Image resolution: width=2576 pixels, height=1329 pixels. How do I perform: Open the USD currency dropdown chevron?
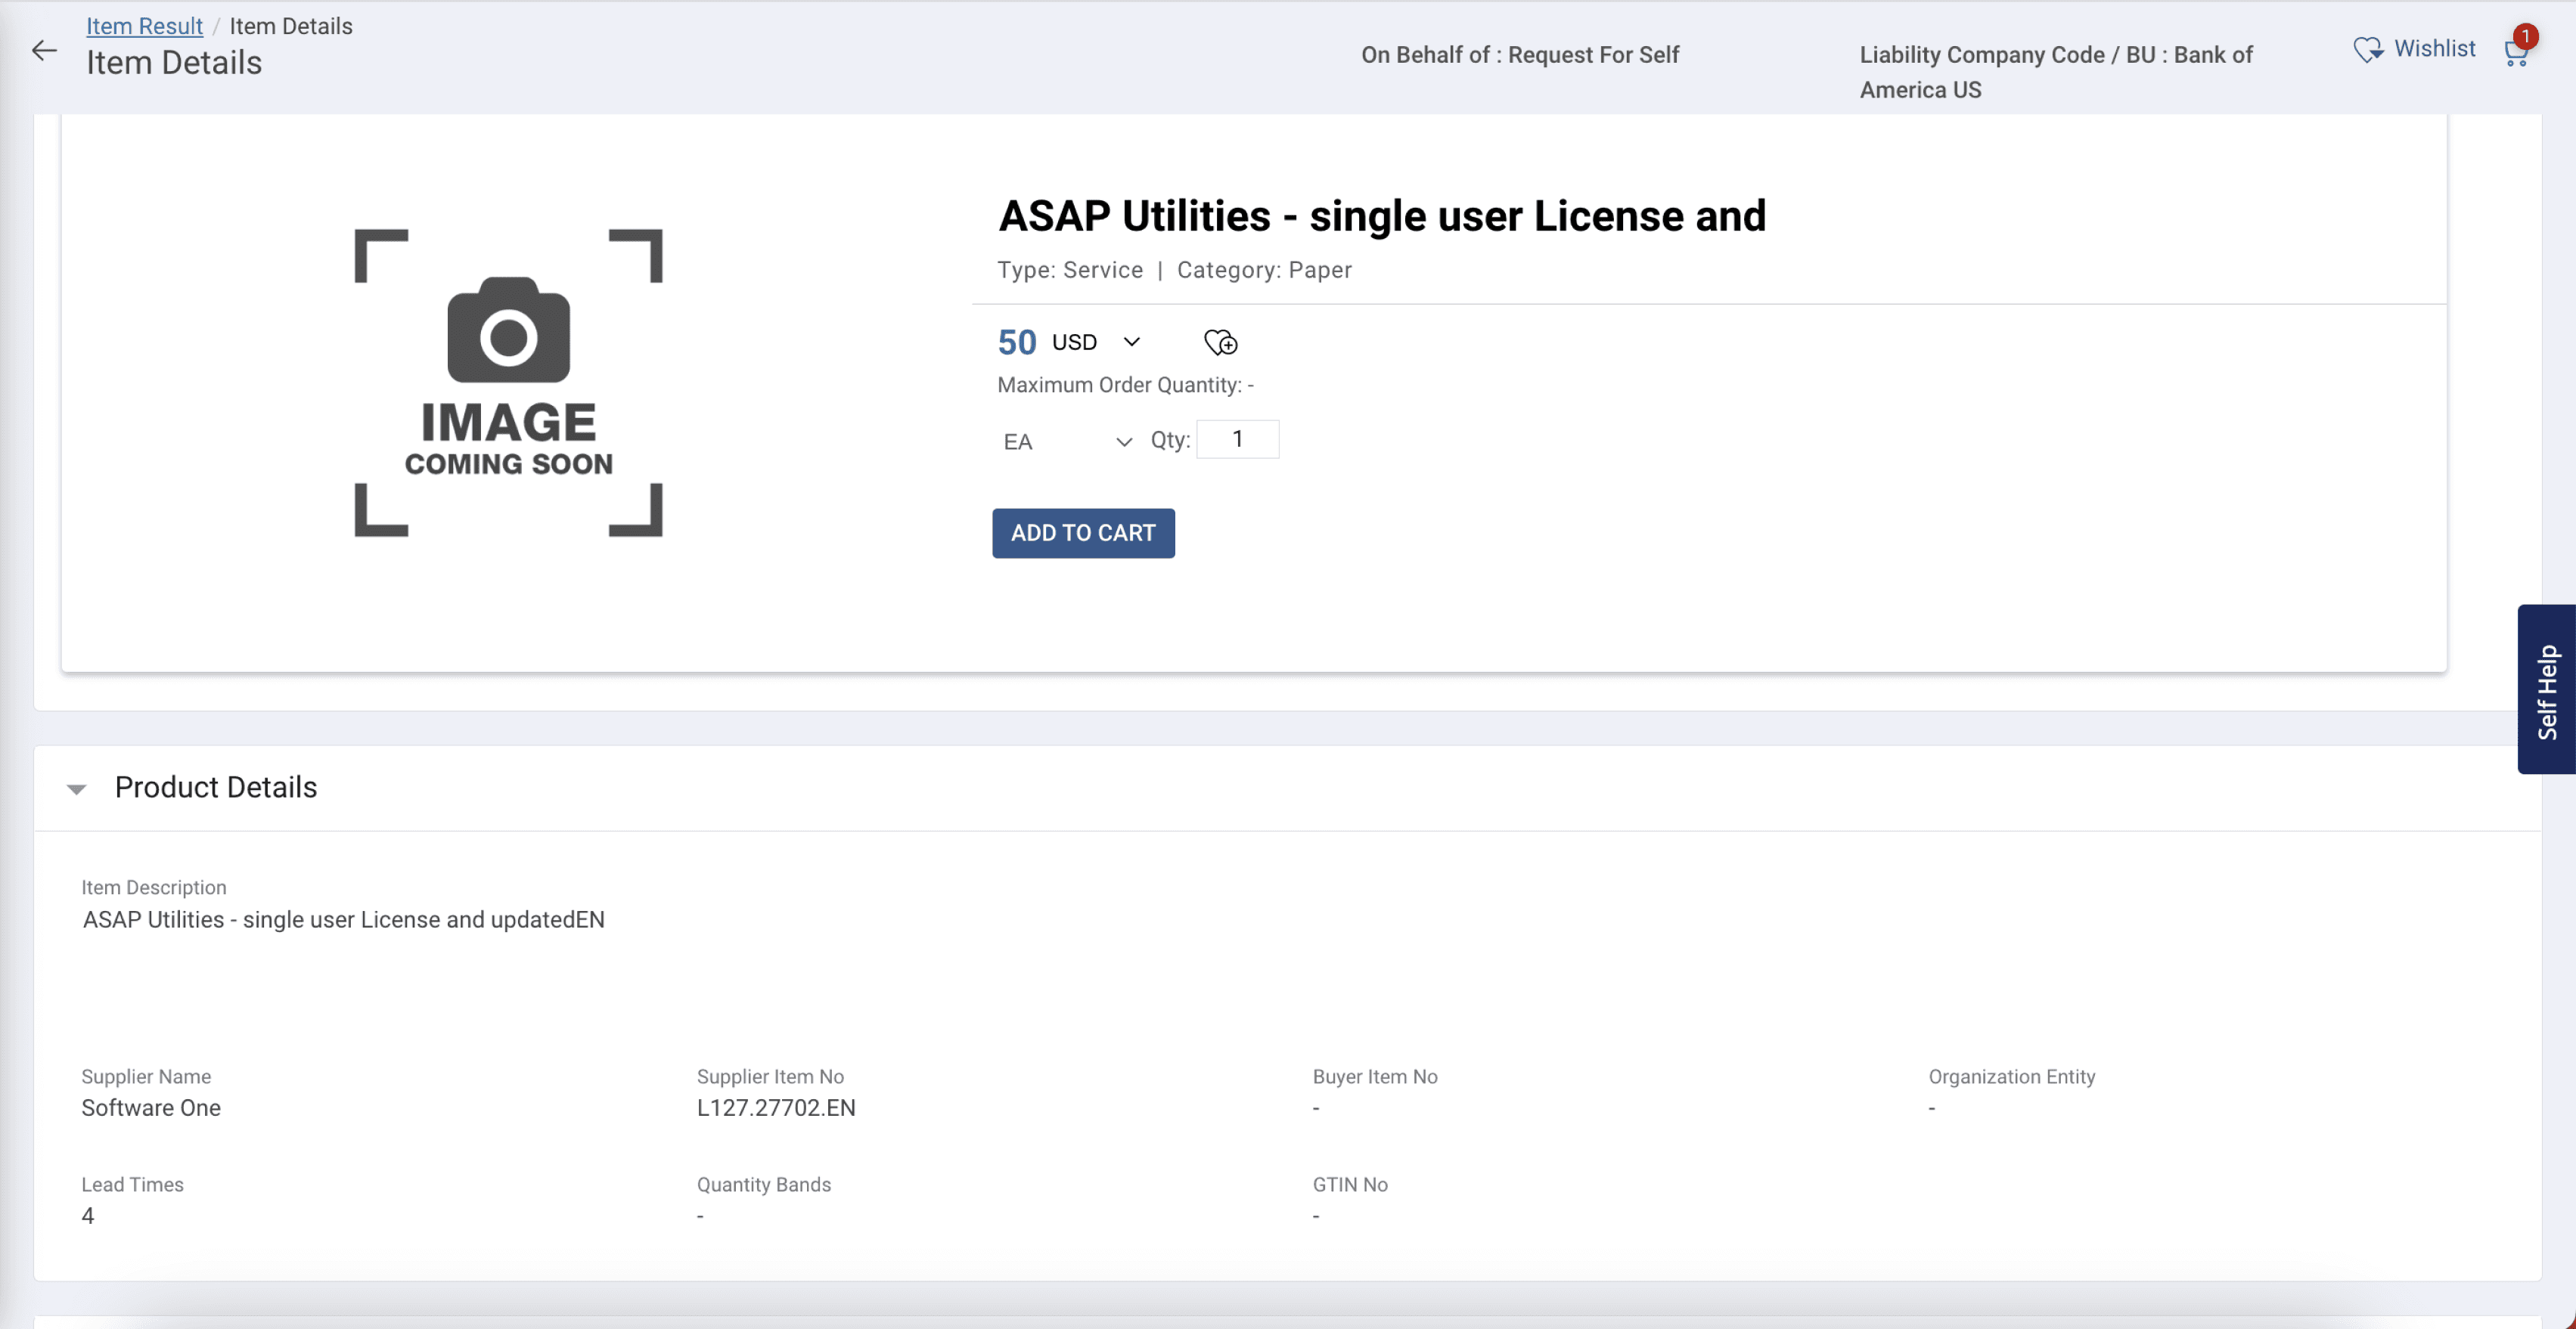click(x=1131, y=342)
